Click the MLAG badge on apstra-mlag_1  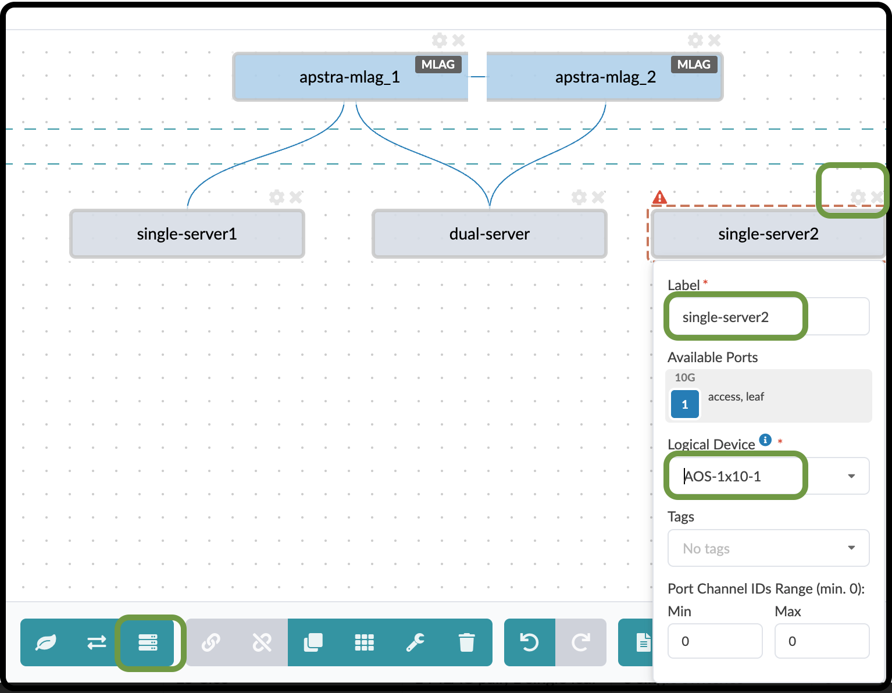438,65
